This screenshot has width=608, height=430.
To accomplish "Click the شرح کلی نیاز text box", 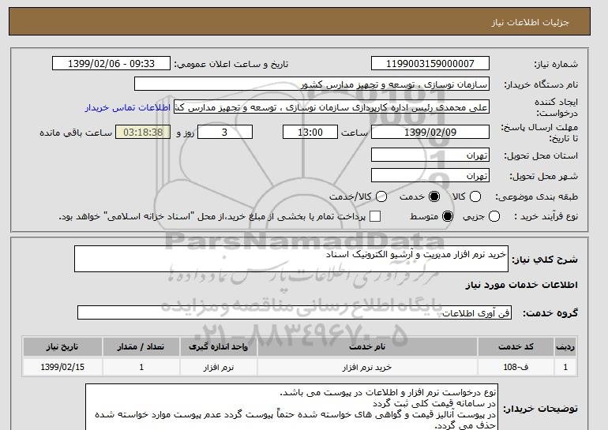I will [291, 259].
